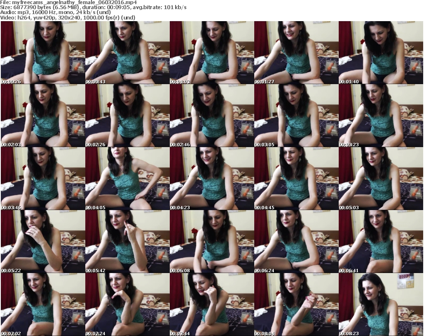Select the thumbnail at 00:03:46
Screen dimensions: 424x336
point(43,179)
